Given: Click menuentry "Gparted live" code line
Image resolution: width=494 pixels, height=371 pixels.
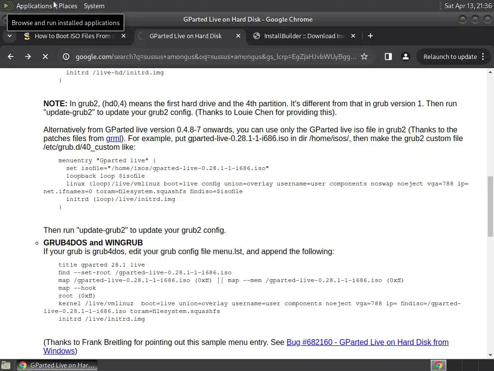Looking at the screenshot, I should click(107, 160).
